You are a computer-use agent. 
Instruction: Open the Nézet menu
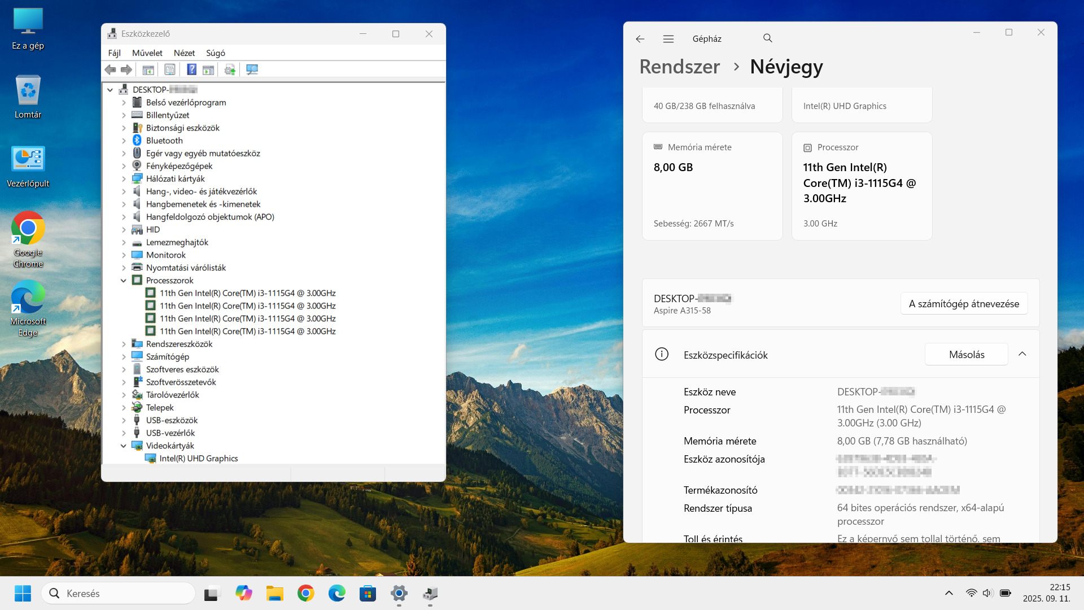(x=184, y=53)
